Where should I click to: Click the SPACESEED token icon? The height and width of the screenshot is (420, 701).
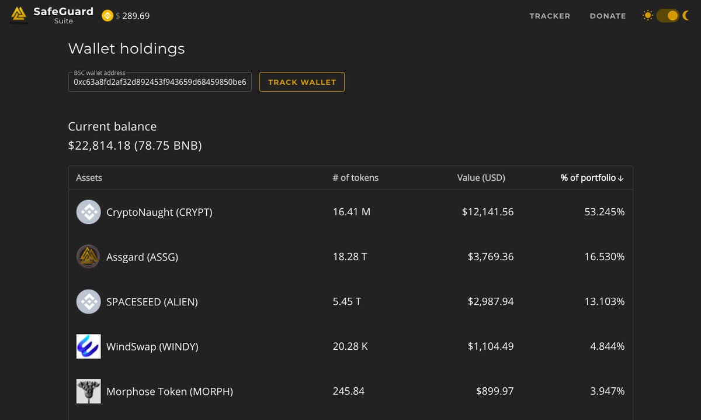[x=89, y=302]
